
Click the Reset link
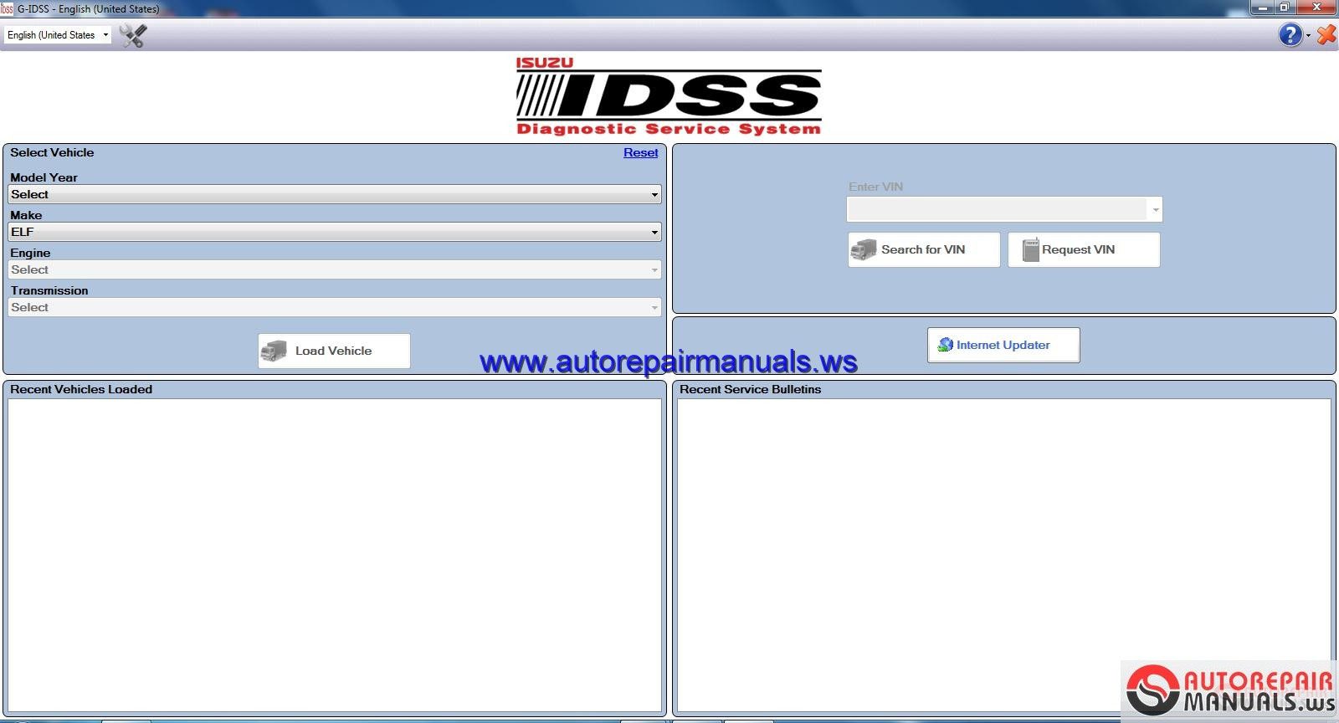coord(641,152)
